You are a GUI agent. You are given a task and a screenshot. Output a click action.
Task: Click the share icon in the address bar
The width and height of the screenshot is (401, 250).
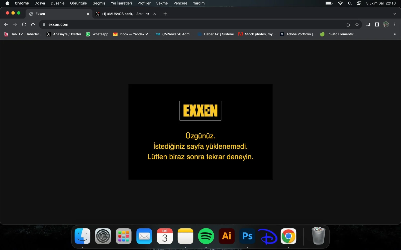click(348, 24)
